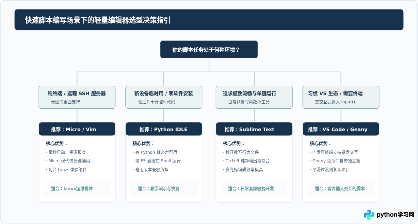Click the bullet '秒开数万行大文件'
Viewport: 418px width, 224px height.
pos(241,152)
